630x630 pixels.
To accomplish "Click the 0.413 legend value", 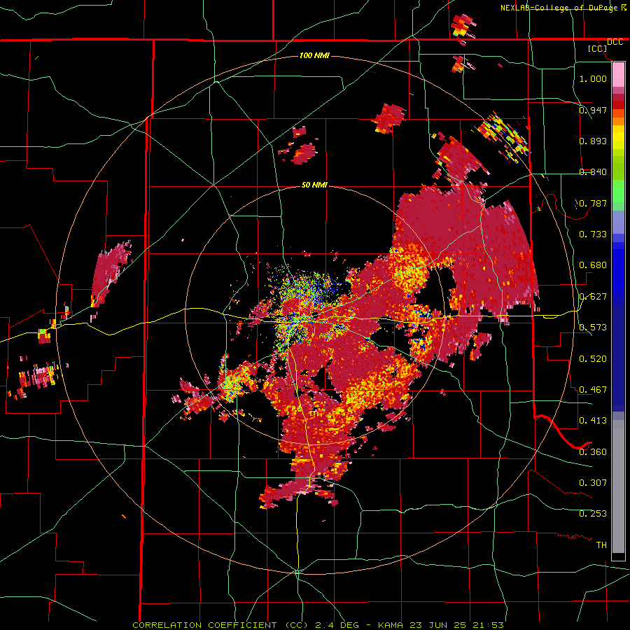I will click(x=593, y=420).
